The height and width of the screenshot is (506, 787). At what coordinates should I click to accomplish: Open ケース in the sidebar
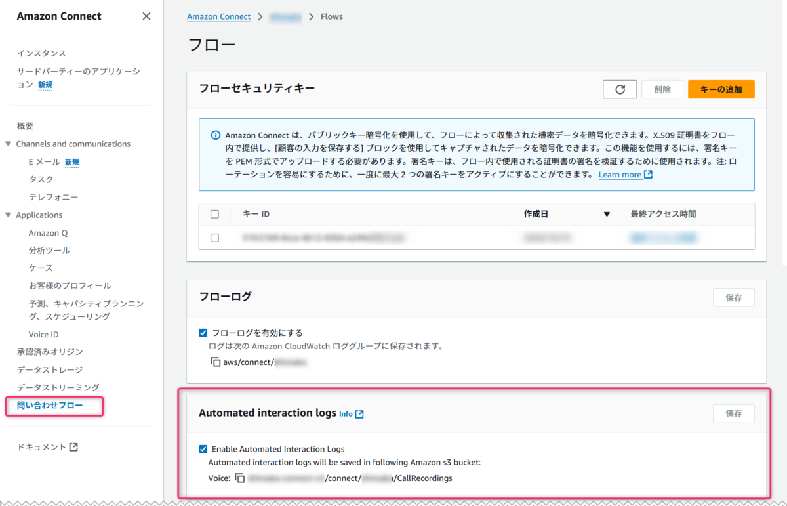[41, 268]
